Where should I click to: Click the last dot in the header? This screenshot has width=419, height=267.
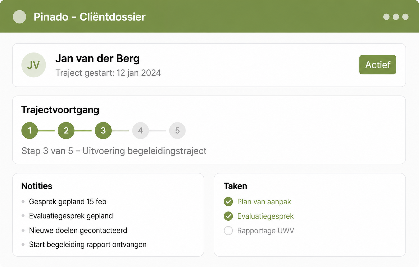pos(405,17)
